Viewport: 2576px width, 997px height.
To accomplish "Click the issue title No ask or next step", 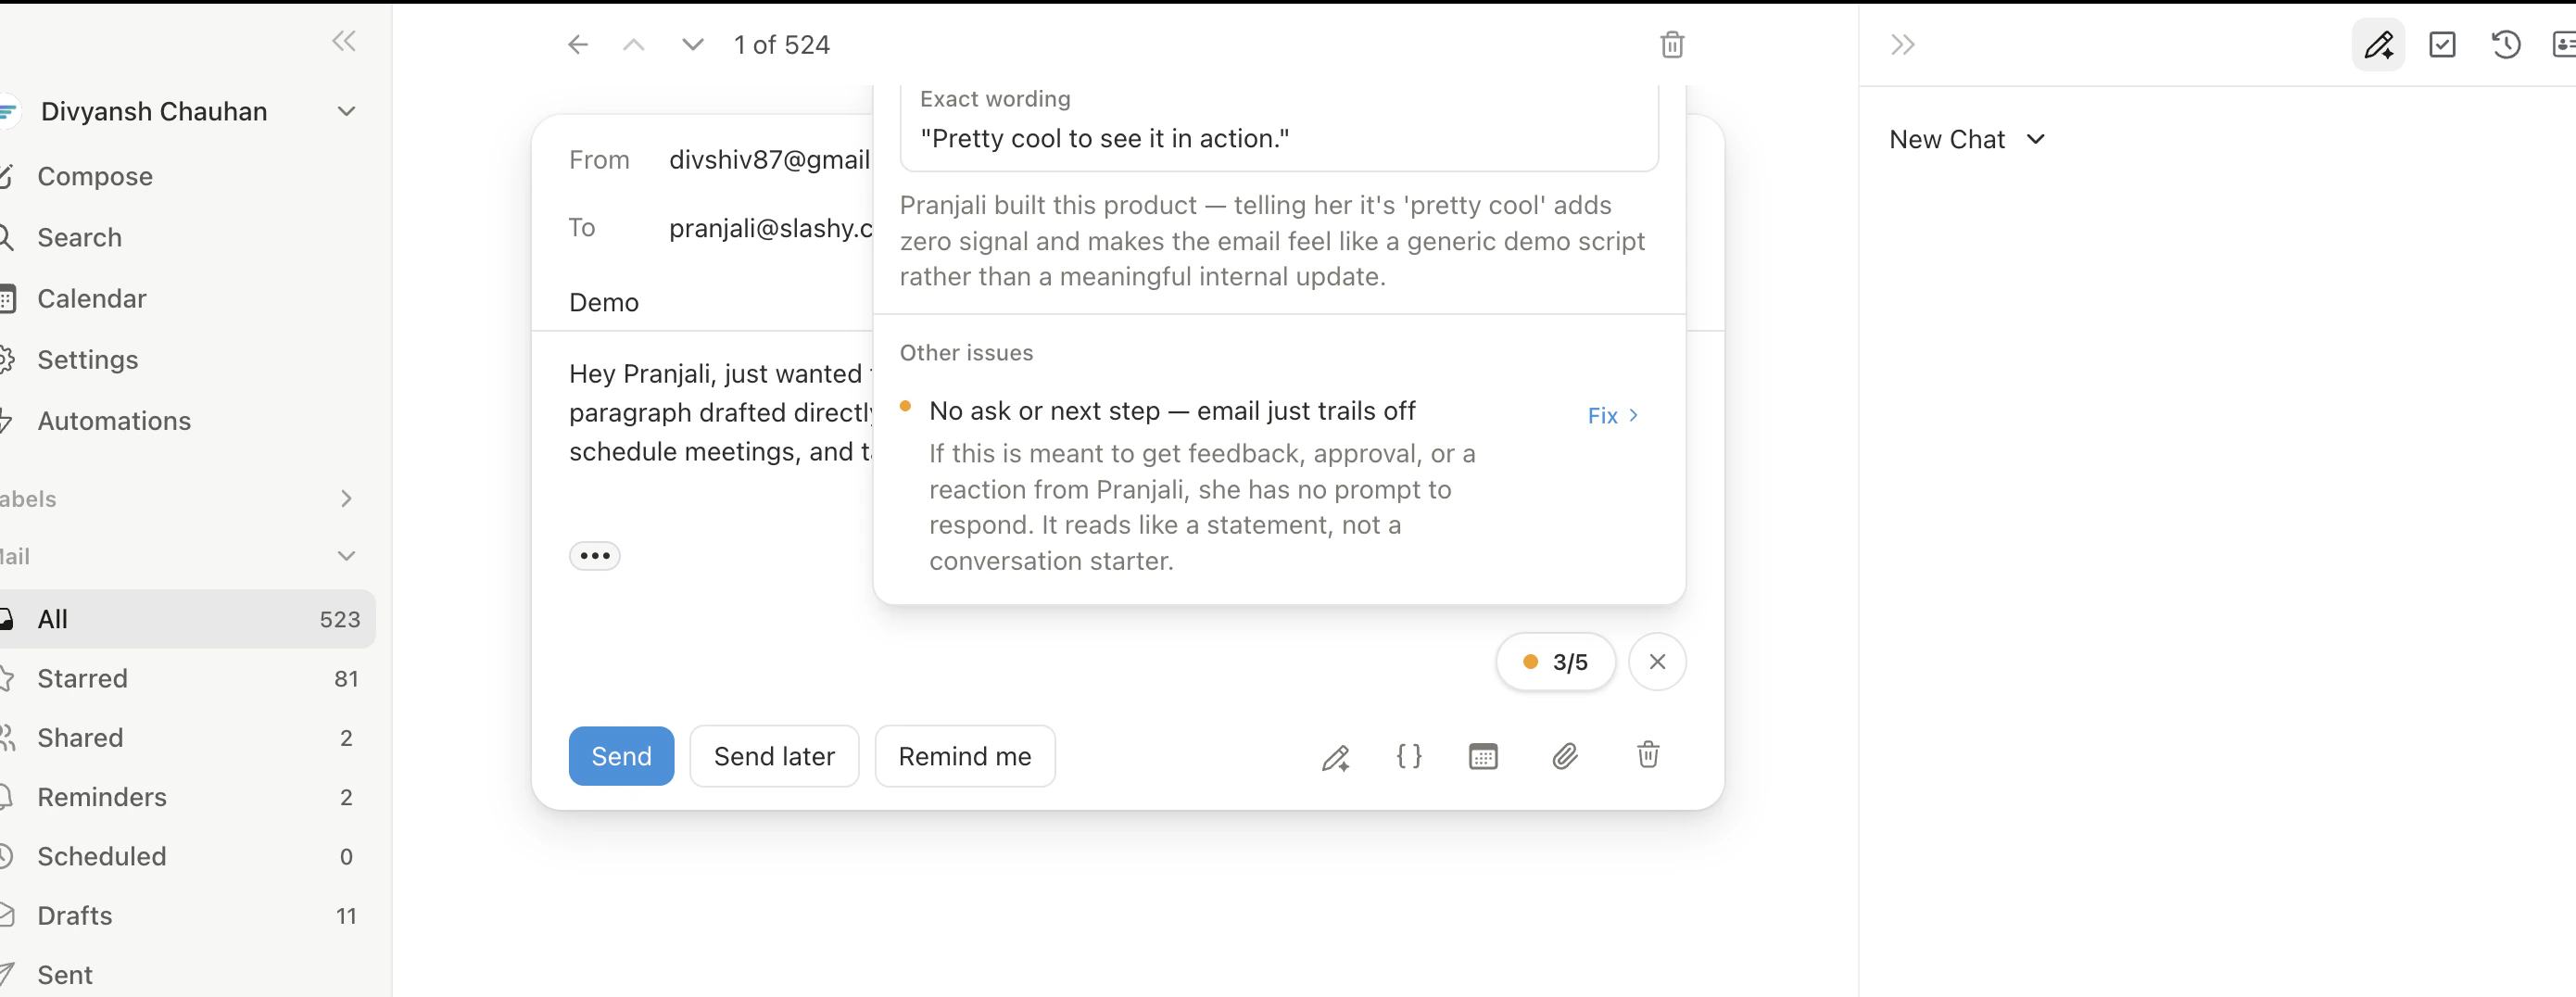I will 1172,411.
